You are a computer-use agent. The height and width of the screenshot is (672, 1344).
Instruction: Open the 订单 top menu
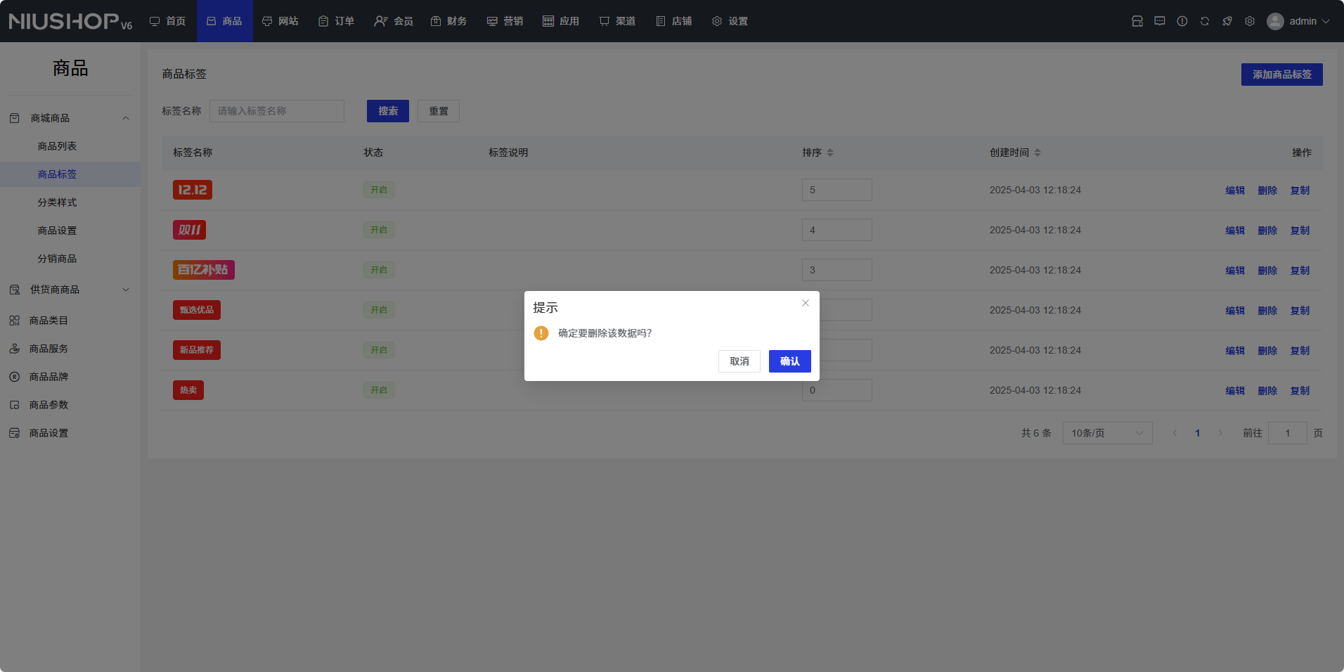coord(337,21)
